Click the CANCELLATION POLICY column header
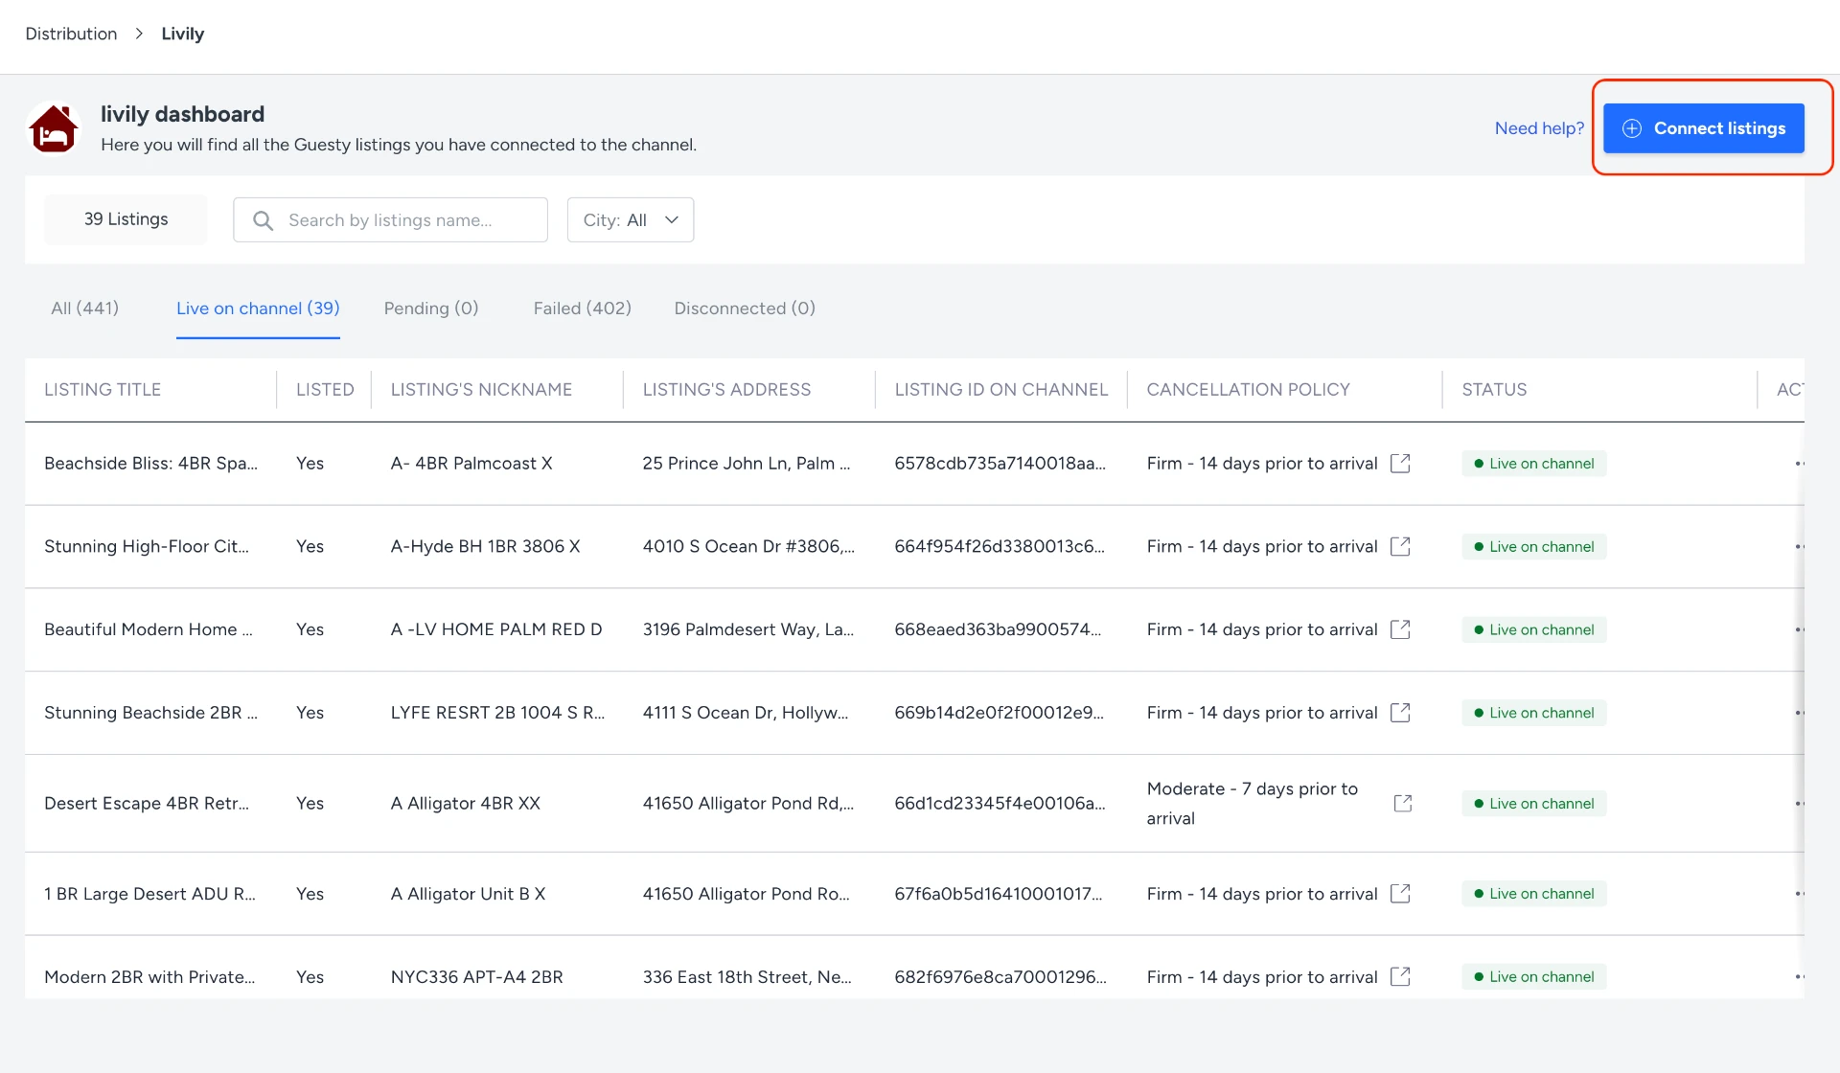Viewport: 1840px width, 1073px height. point(1249,390)
